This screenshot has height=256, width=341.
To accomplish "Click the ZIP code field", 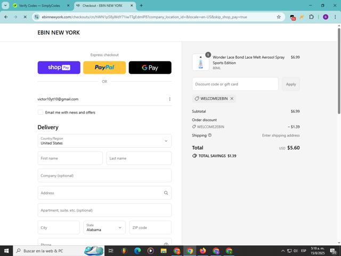I will pos(150,228).
